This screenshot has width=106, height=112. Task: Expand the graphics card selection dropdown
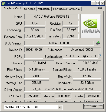pyautogui.click(x=60, y=107)
